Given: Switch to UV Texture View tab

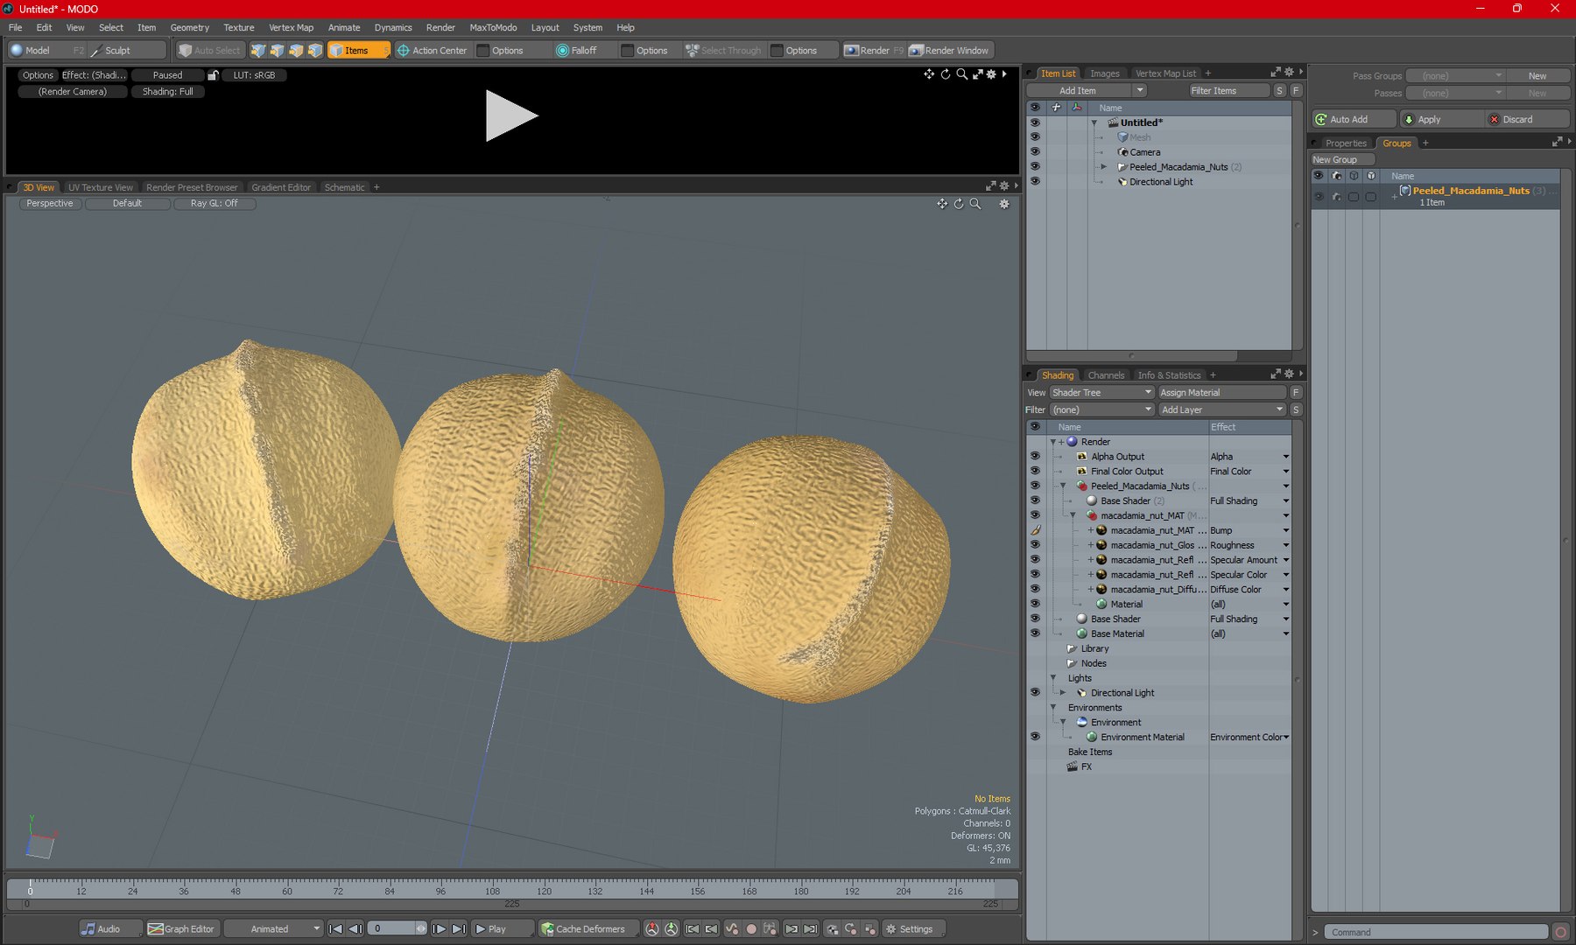Looking at the screenshot, I should 101,187.
